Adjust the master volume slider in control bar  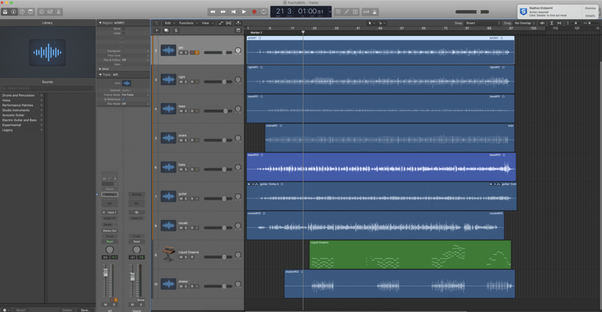472,12
